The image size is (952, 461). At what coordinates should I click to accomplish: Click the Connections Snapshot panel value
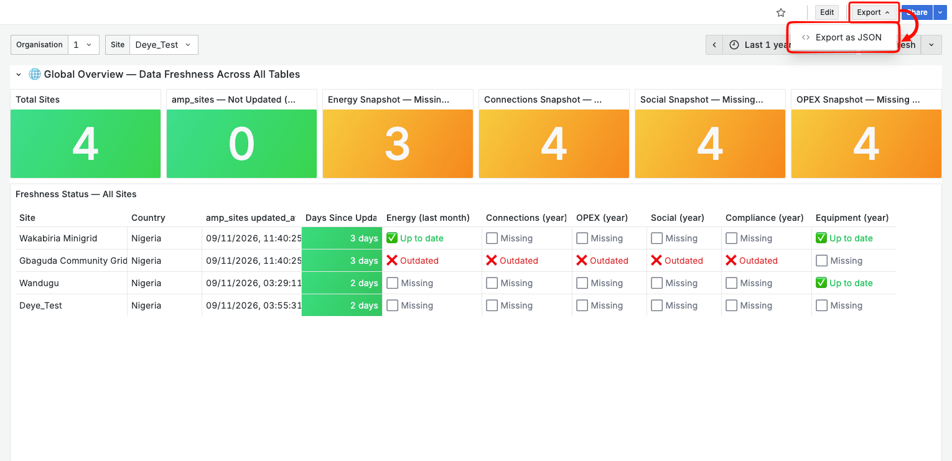pyautogui.click(x=554, y=144)
